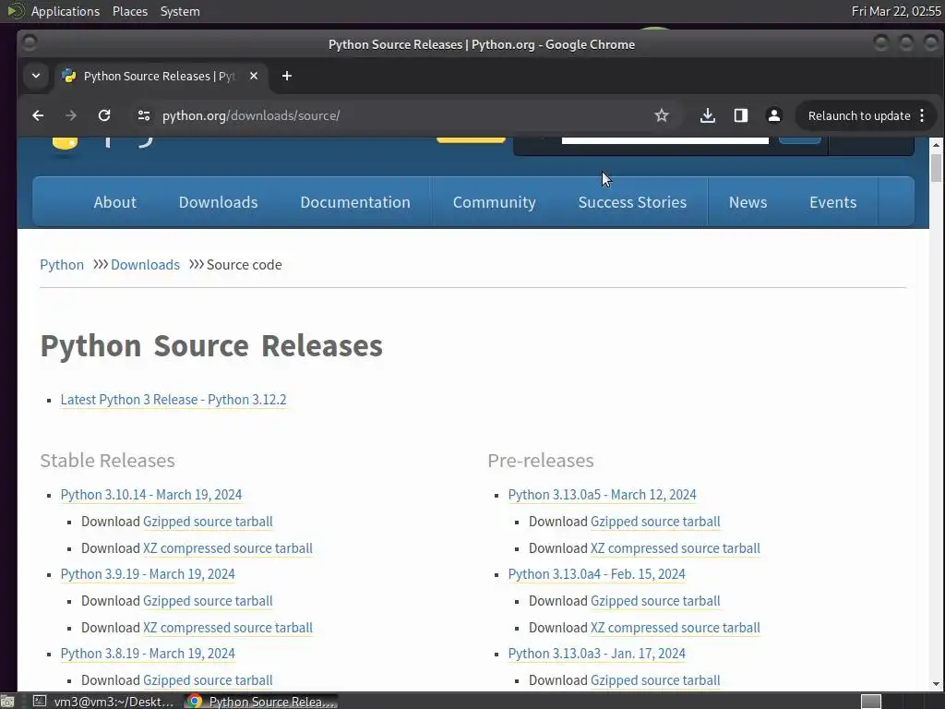Download Gzipped source tarball for Python 3.13.0a3
The image size is (945, 709).
(x=655, y=680)
